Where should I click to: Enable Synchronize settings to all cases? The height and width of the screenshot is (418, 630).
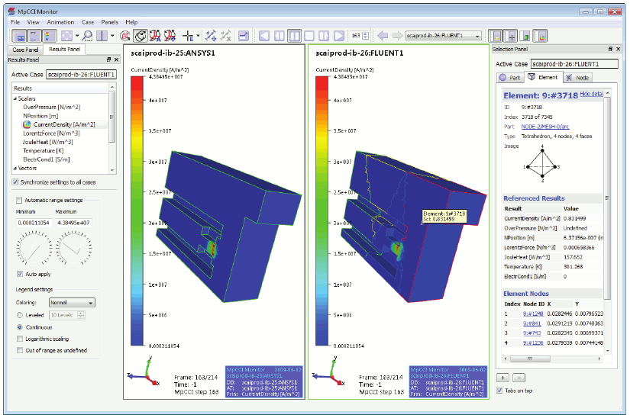[x=15, y=182]
